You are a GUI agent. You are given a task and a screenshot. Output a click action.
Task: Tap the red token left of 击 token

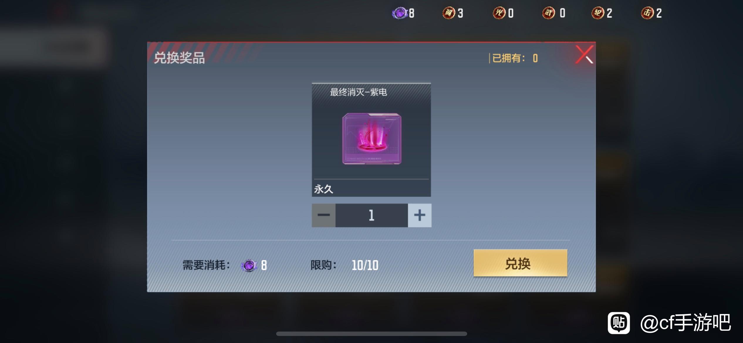point(598,13)
